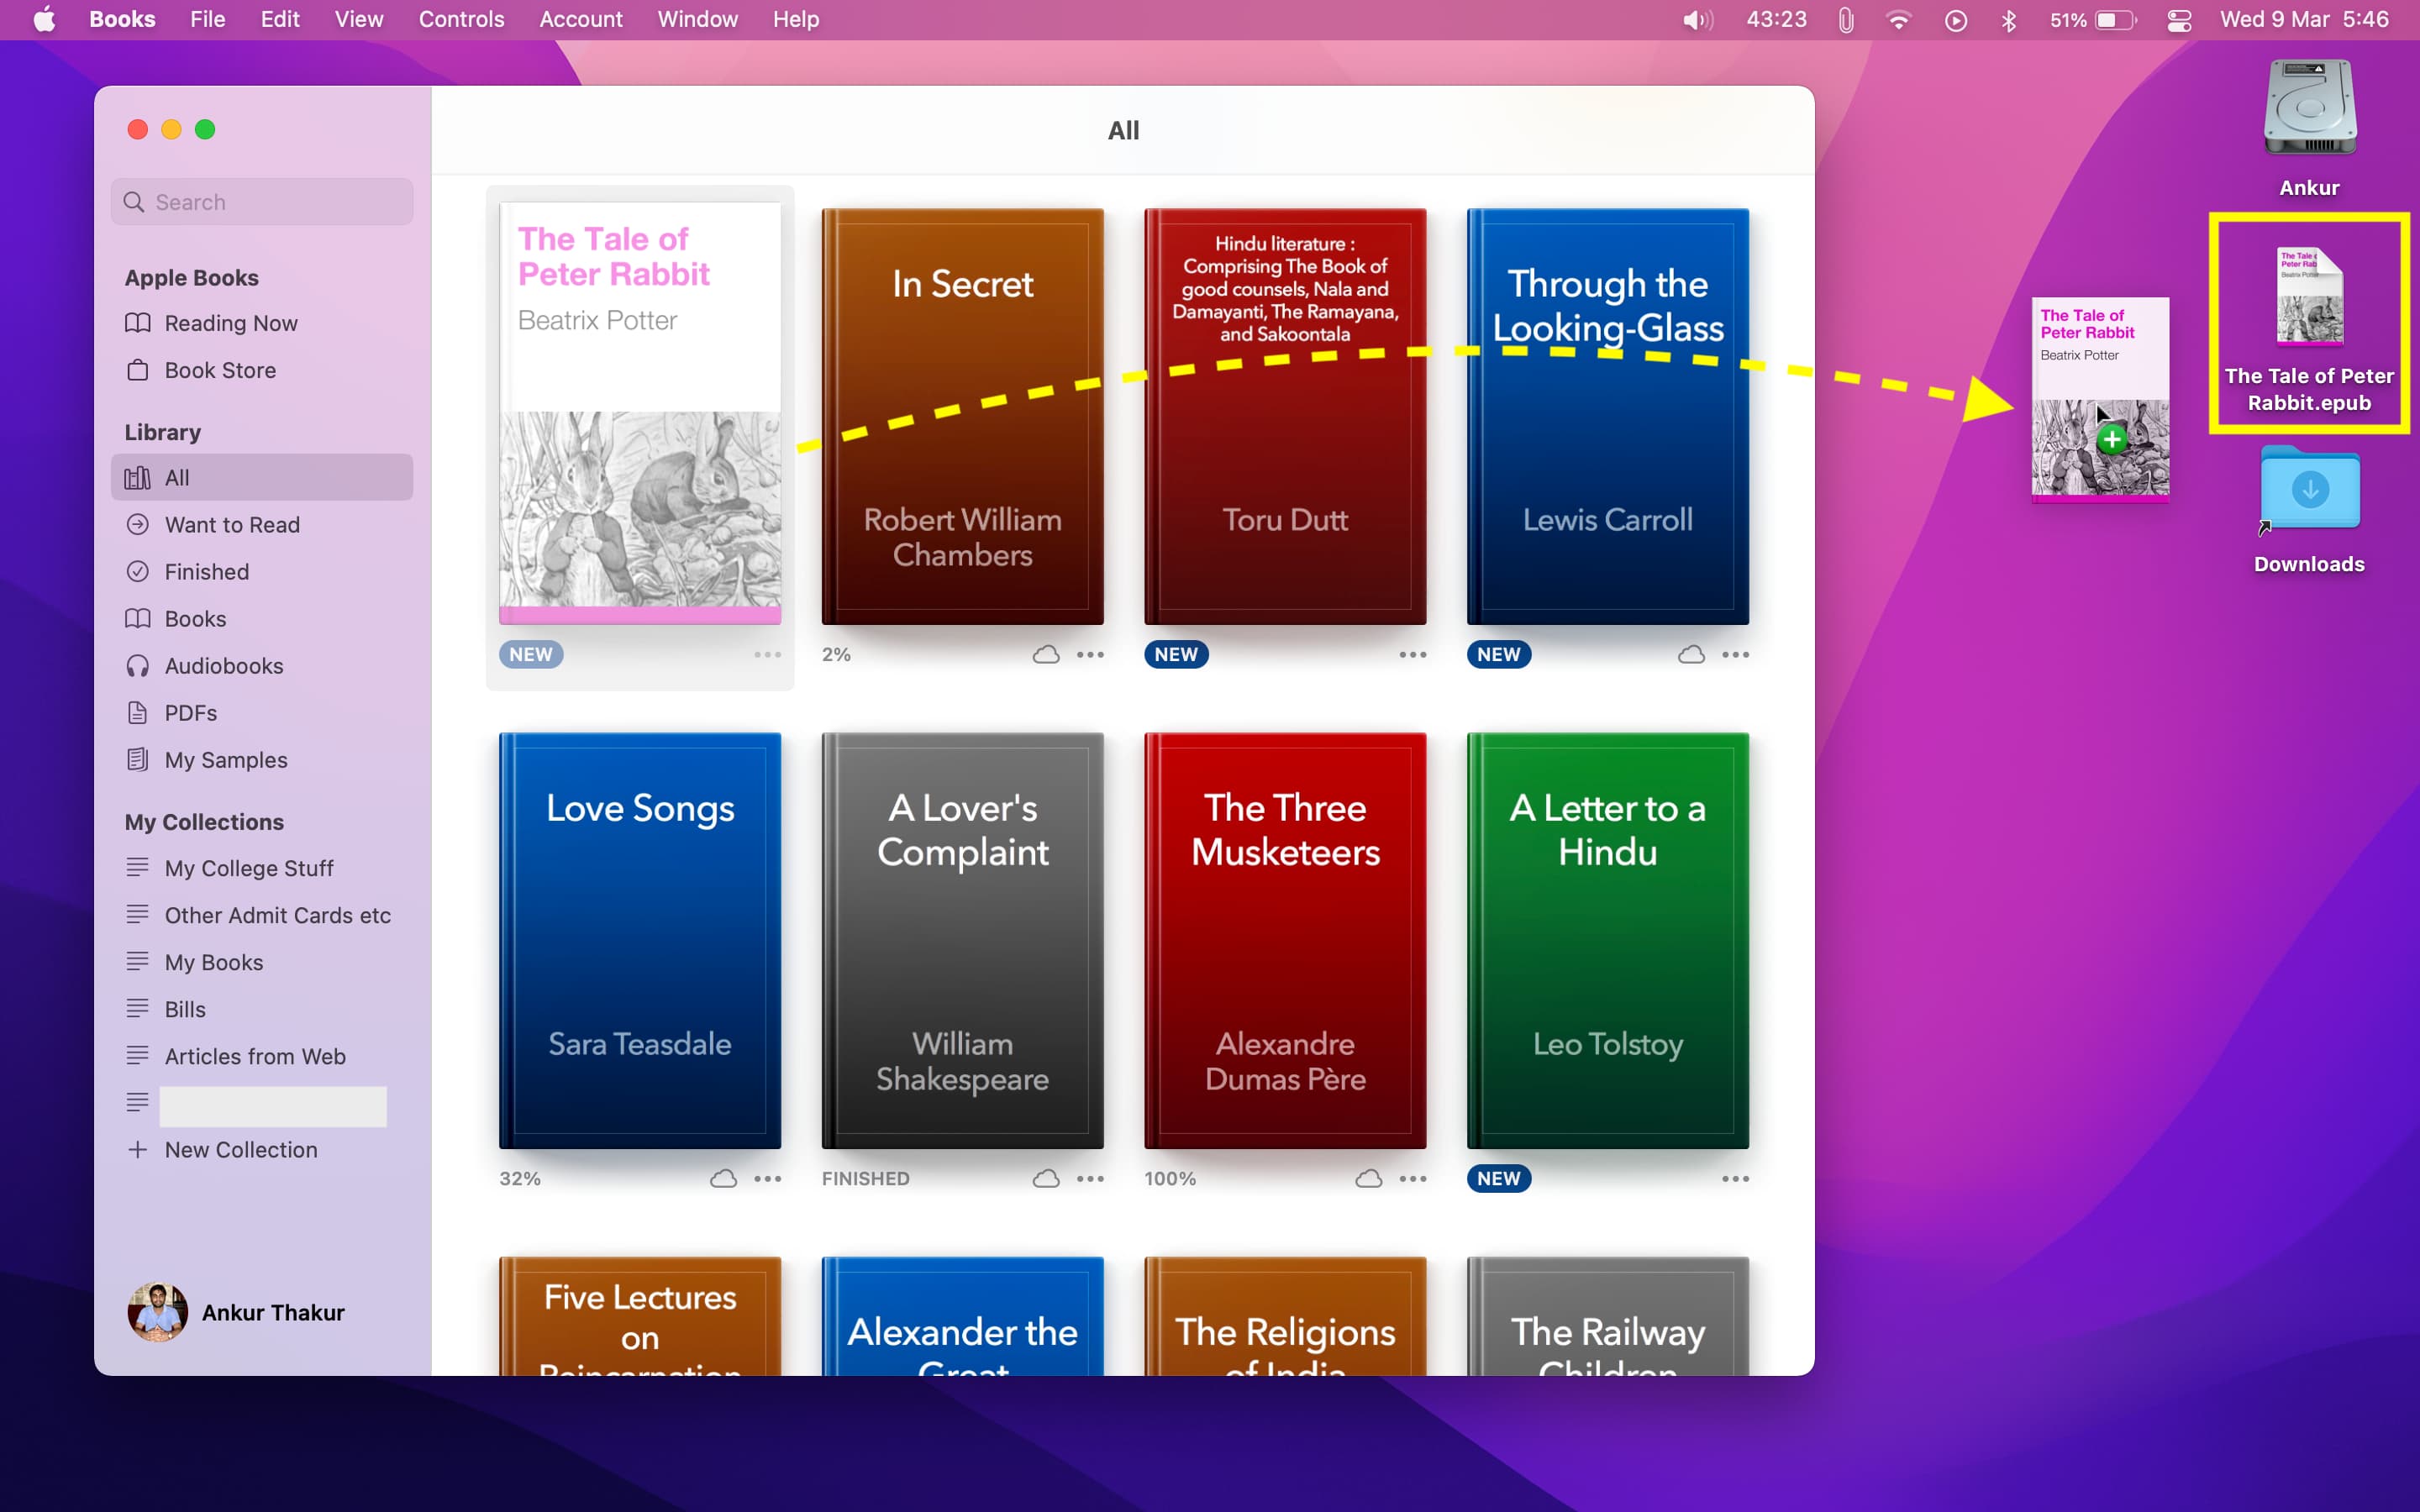
Task: Click the paperclip icon in menu bar
Action: tap(1846, 20)
